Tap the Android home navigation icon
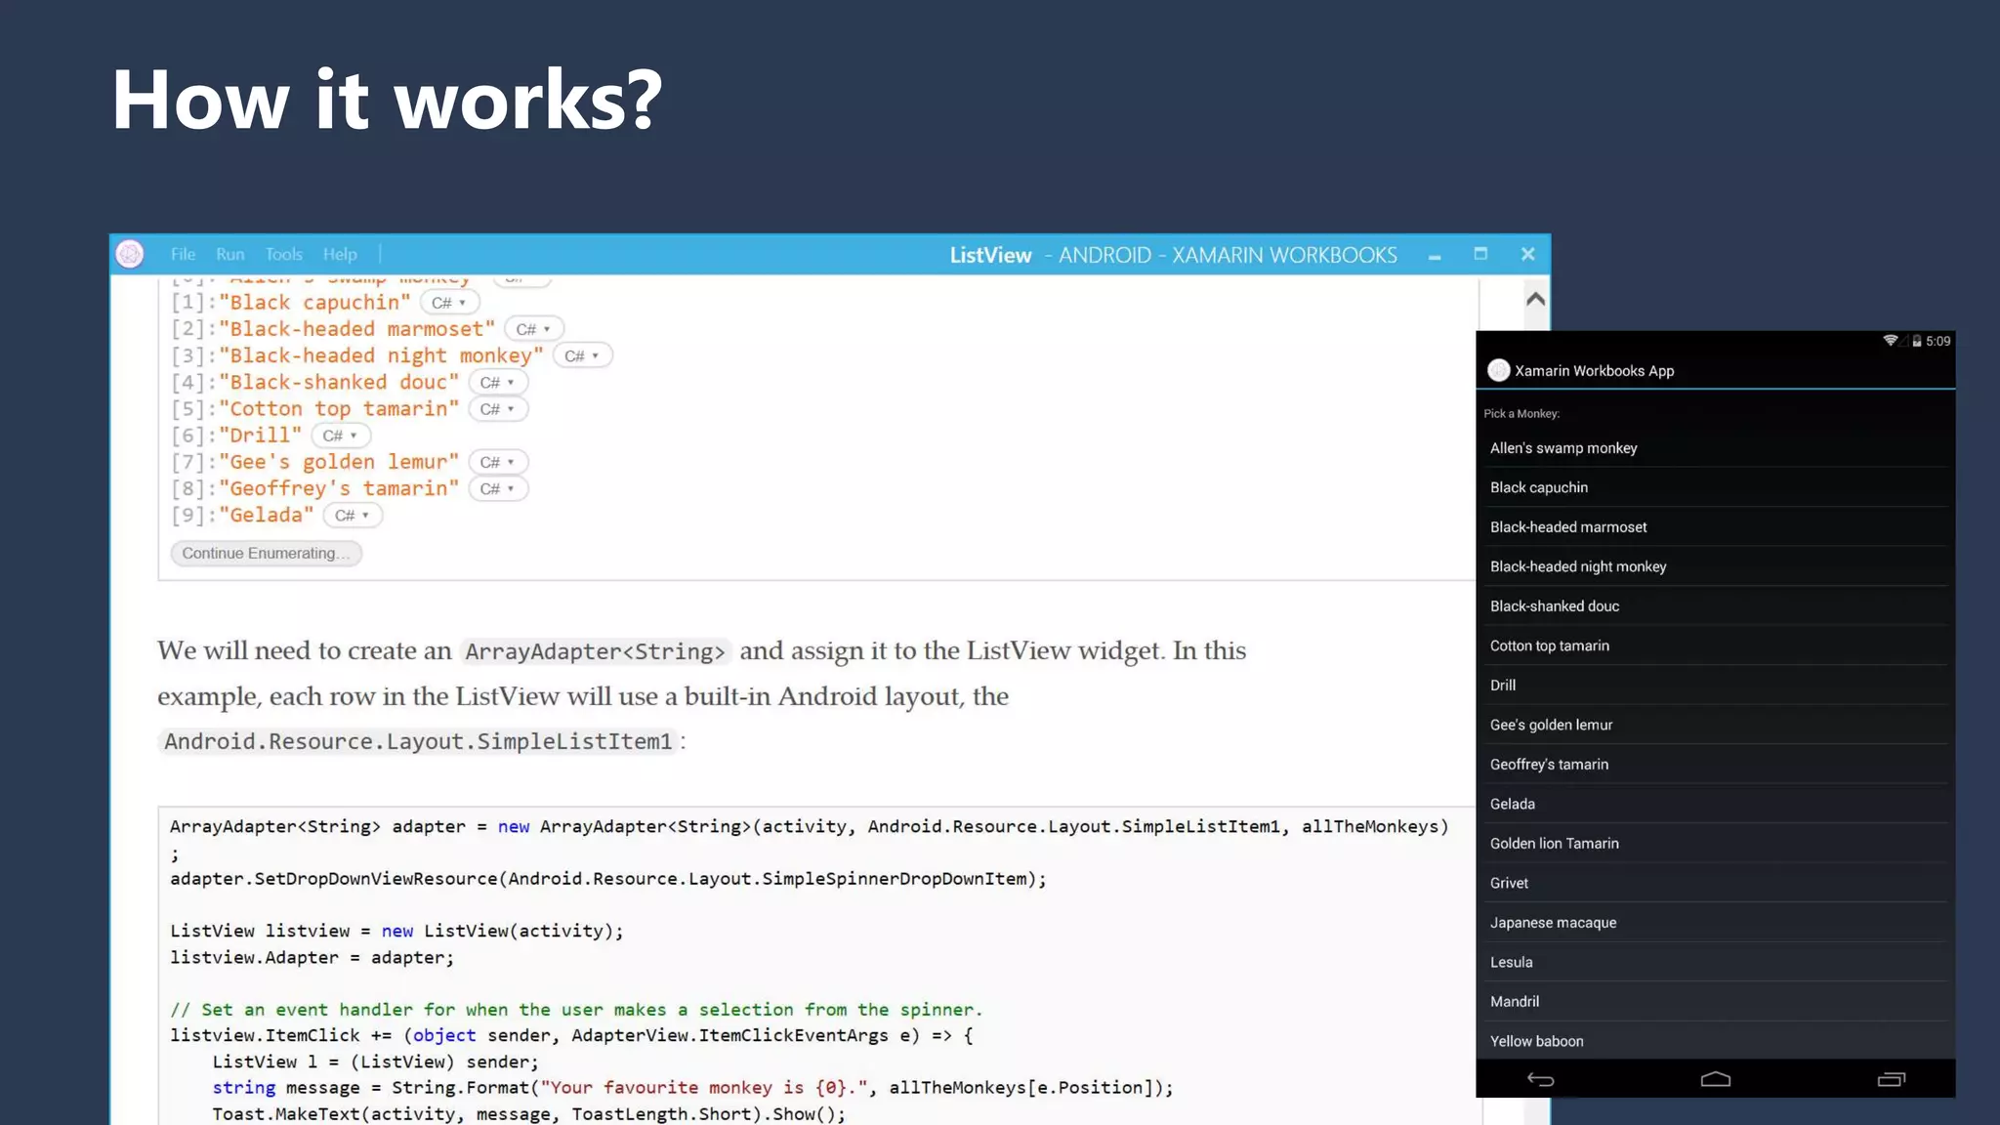The height and width of the screenshot is (1125, 2000). point(1715,1079)
